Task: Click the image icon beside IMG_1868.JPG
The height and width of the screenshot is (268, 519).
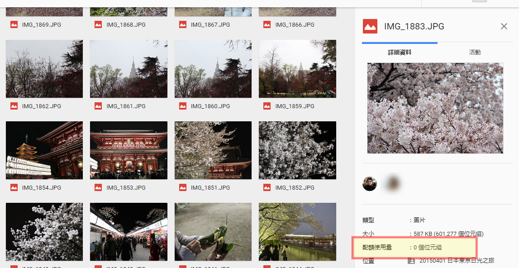Action: pos(98,24)
